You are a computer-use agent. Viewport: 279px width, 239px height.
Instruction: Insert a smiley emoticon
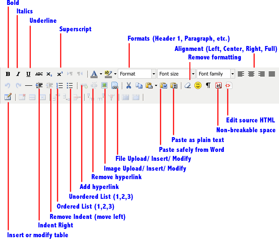point(198,85)
